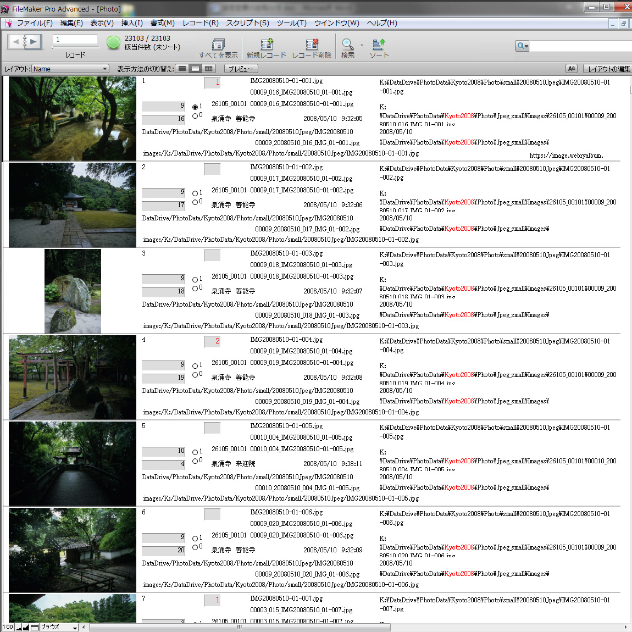The width and height of the screenshot is (632, 632).
Task: Select radio button 0 in record 1
Action: pos(195,115)
